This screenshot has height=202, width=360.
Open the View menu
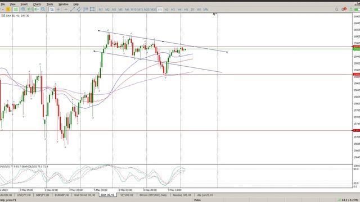(12, 4)
